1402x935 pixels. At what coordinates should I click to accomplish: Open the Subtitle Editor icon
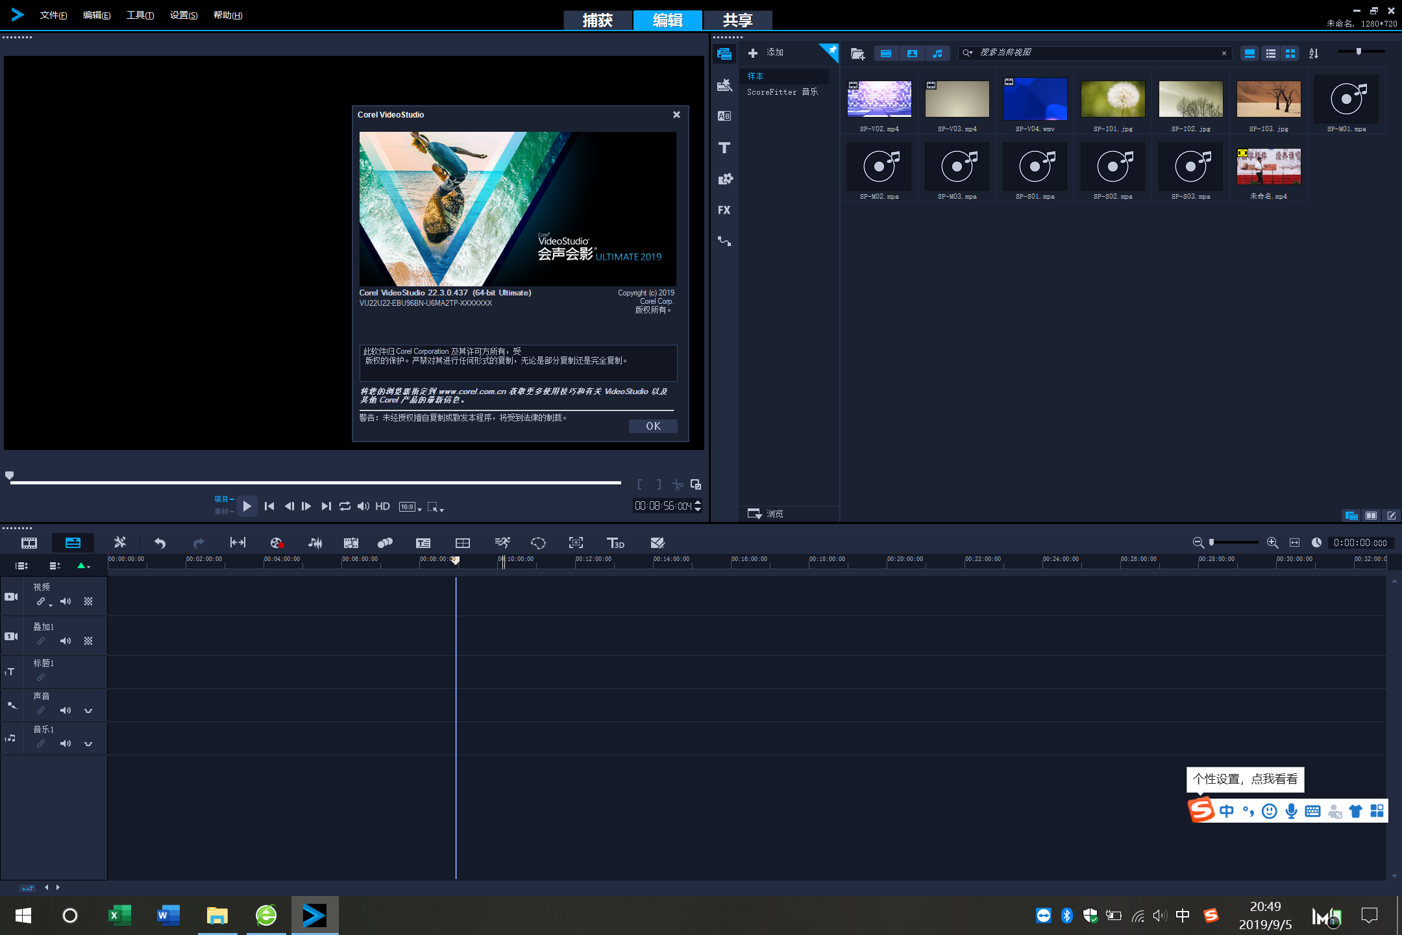(x=423, y=543)
